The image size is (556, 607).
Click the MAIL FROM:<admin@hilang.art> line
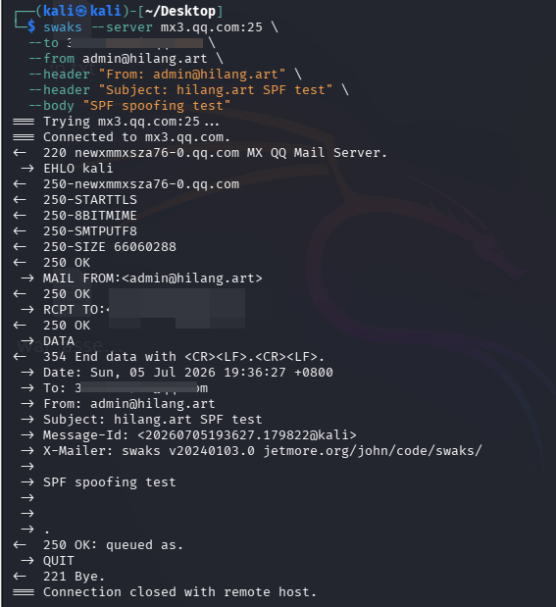pyautogui.click(x=153, y=278)
